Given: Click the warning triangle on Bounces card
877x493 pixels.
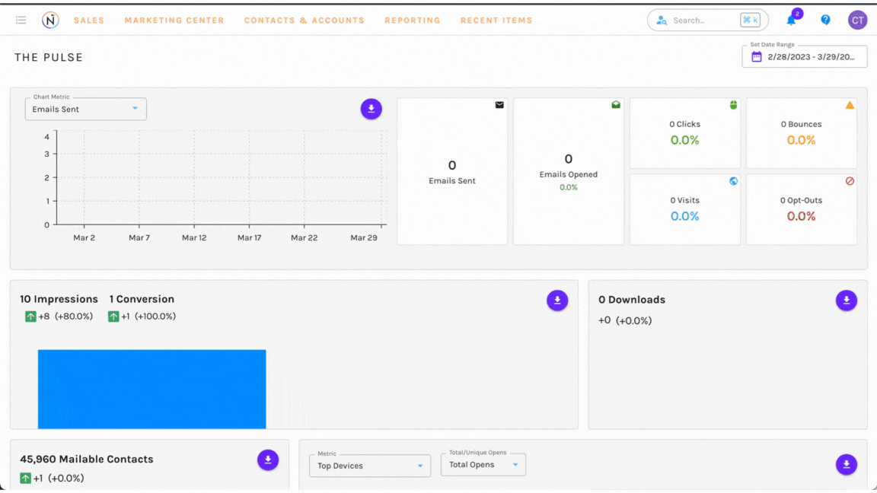Looking at the screenshot, I should [850, 105].
